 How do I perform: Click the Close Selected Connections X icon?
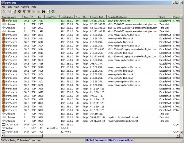pyautogui.click(x=5, y=11)
